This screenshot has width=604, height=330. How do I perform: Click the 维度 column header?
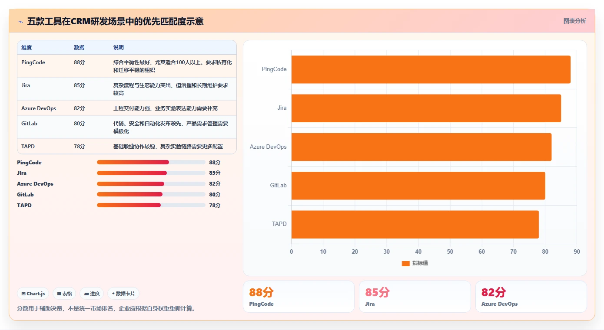27,48
